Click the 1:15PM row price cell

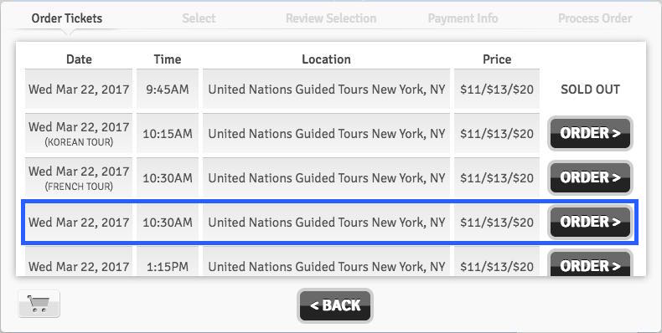click(x=497, y=262)
